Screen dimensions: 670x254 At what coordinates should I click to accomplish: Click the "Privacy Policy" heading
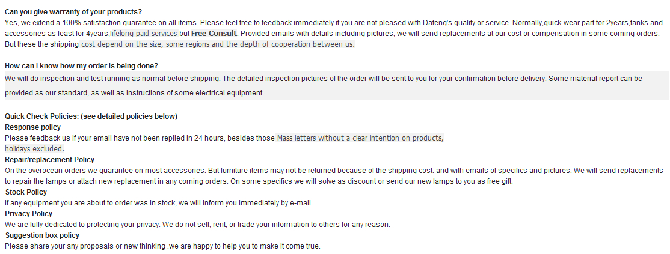[x=28, y=214]
